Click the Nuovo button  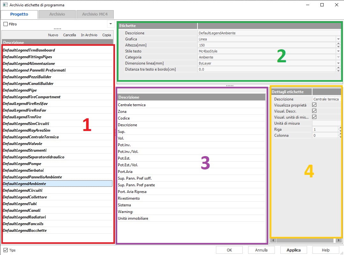point(53,35)
